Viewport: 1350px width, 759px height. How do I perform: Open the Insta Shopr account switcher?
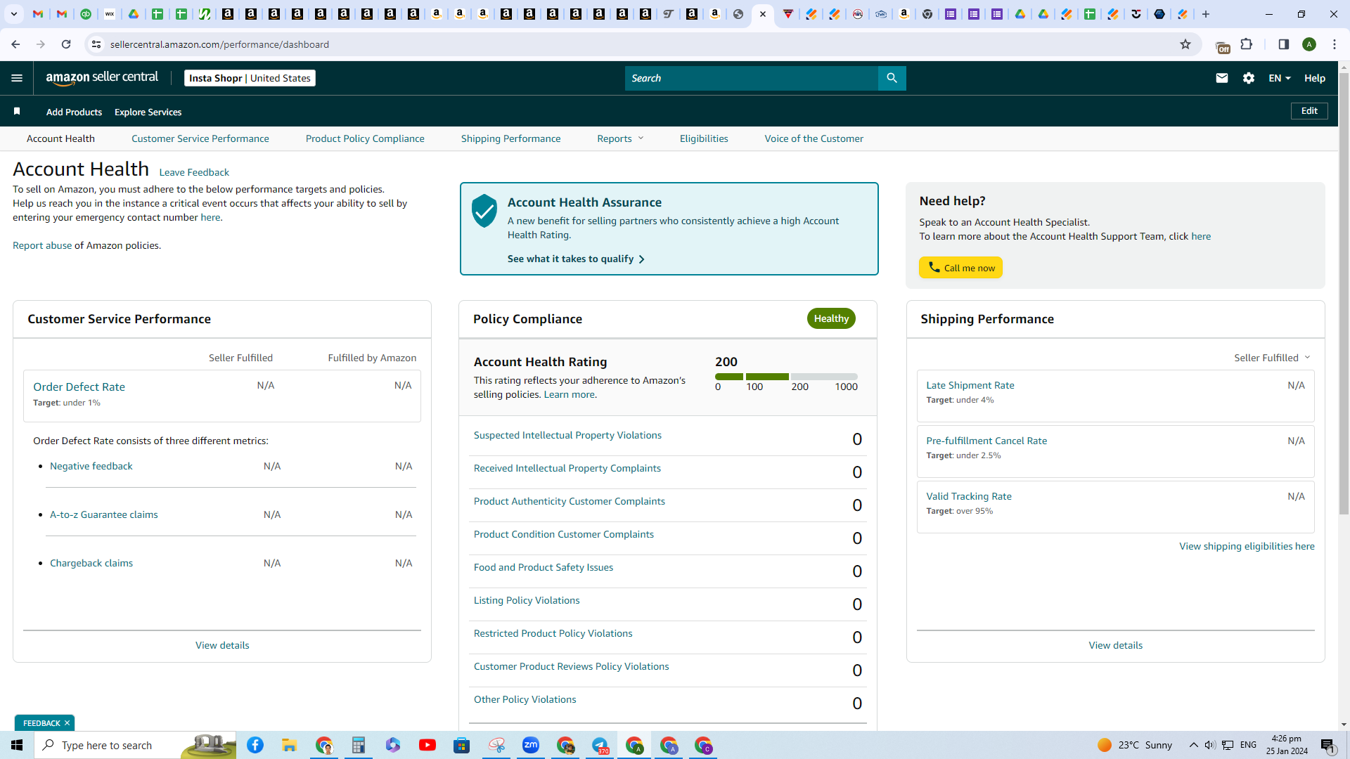pos(250,78)
